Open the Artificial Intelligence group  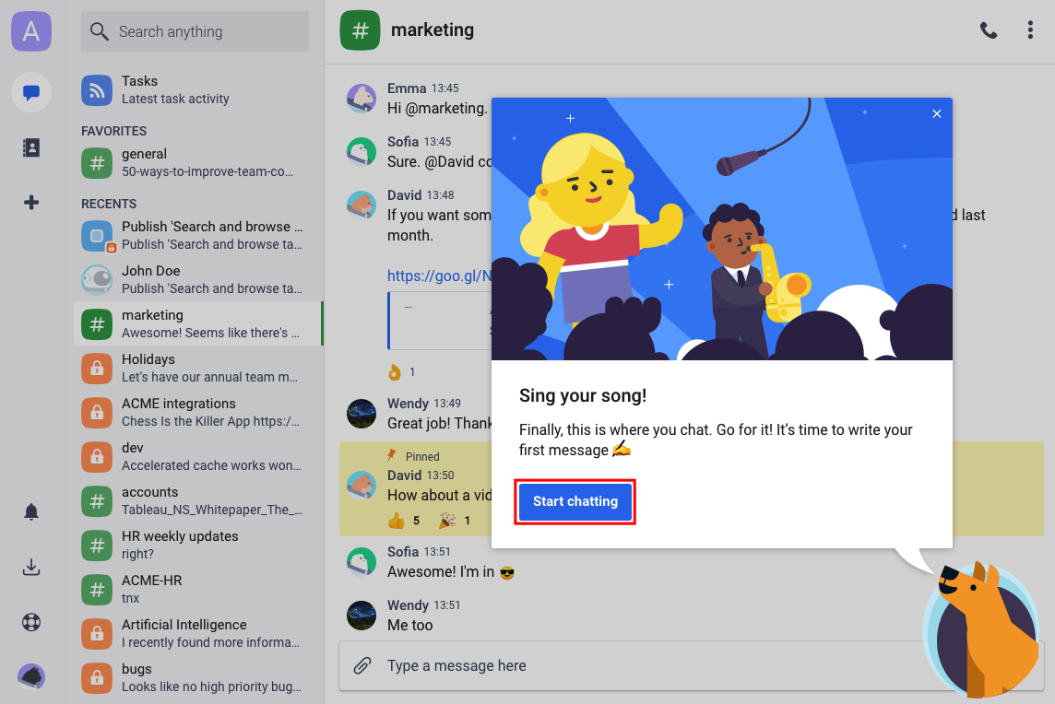coord(198,633)
